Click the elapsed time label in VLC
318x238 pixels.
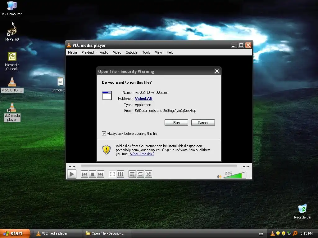72,166
